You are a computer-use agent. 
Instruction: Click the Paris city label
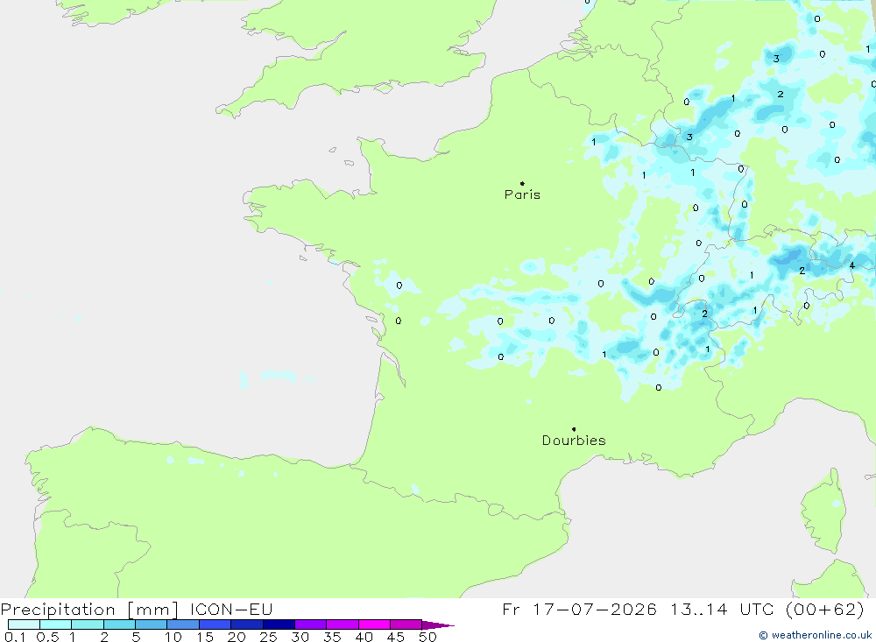[x=522, y=194]
